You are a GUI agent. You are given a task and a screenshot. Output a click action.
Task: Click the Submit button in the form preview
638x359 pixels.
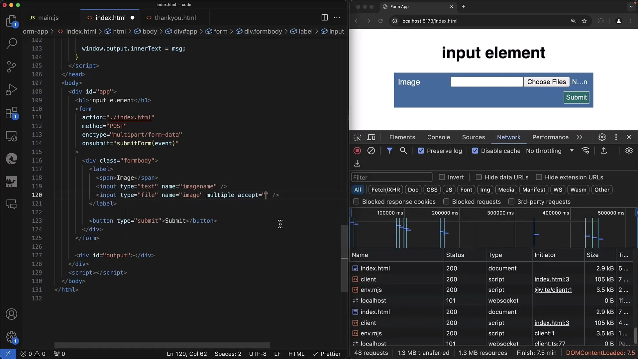tap(577, 97)
